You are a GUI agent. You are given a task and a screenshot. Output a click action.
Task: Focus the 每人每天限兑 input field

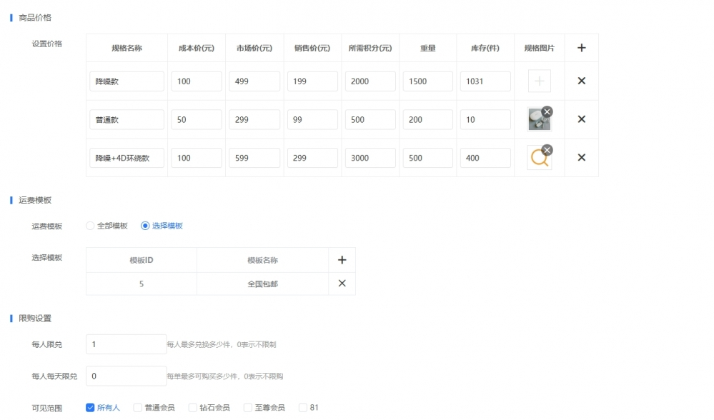(126, 376)
